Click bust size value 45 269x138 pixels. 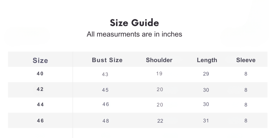click(105, 90)
